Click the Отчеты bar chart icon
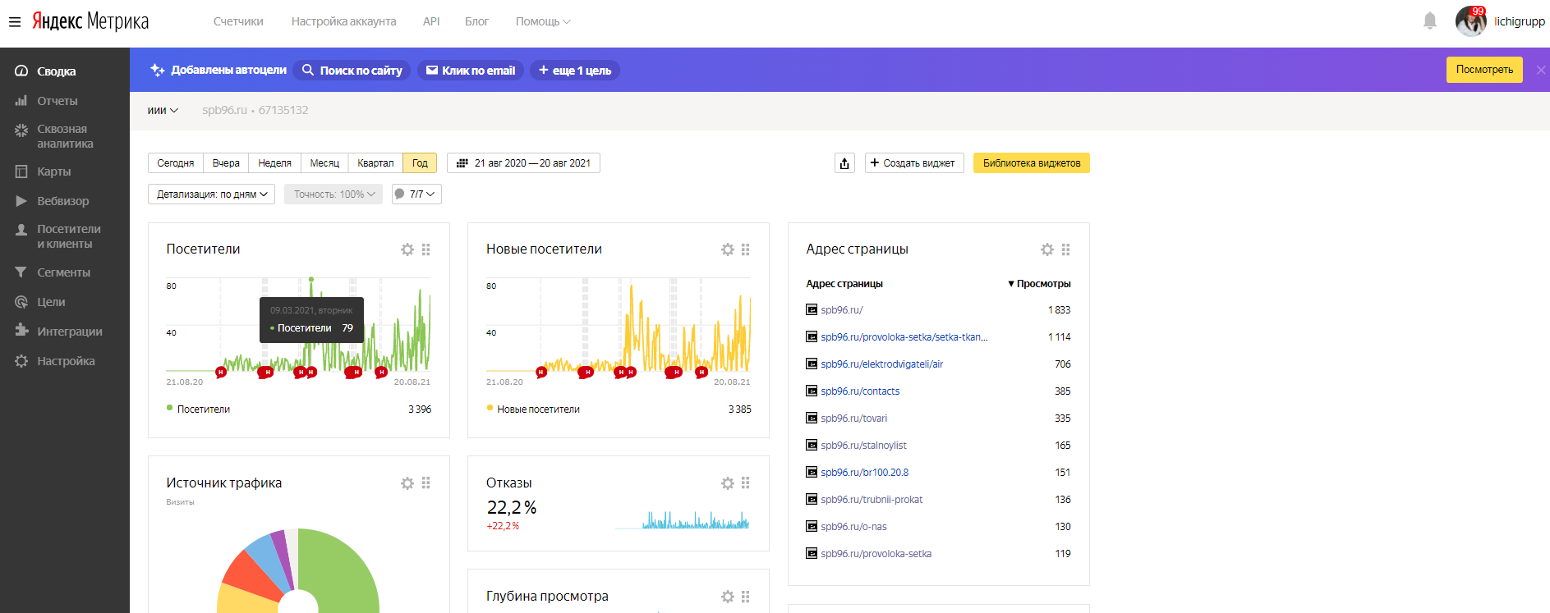1550x613 pixels. pos(21,101)
